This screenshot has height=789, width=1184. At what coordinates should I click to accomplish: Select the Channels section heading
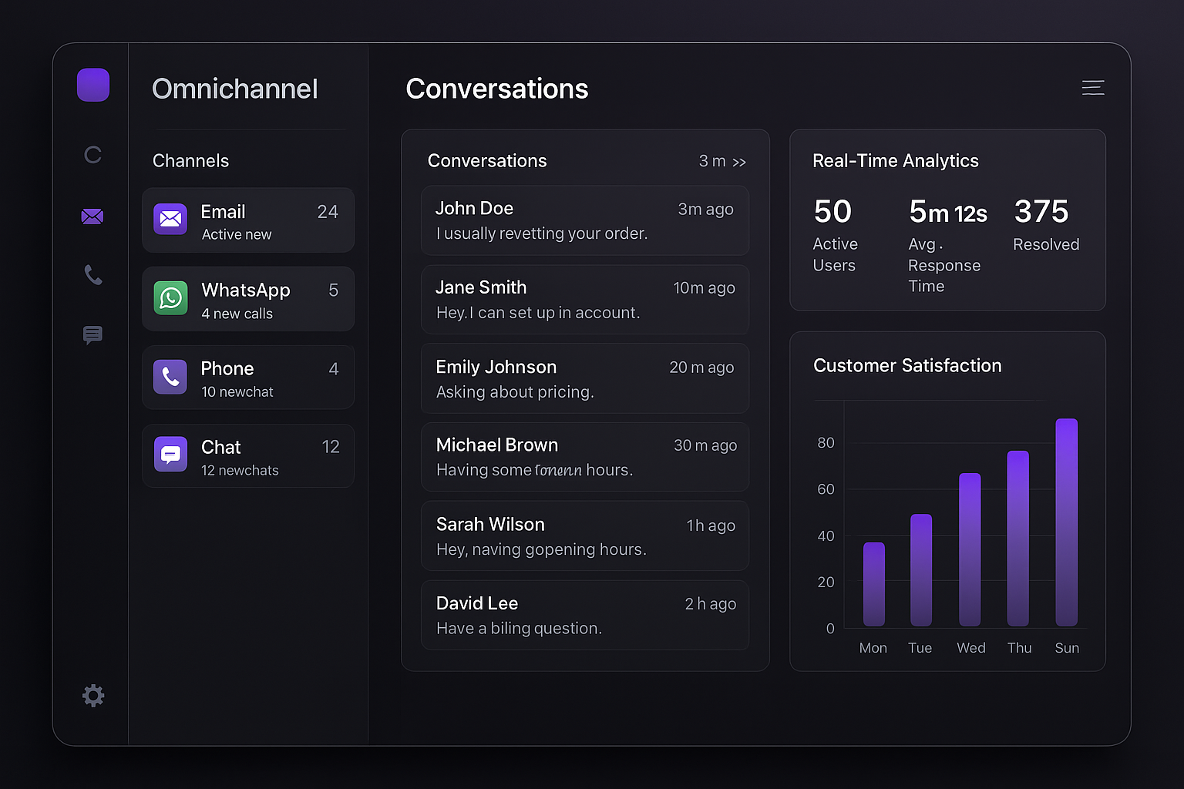pyautogui.click(x=190, y=161)
